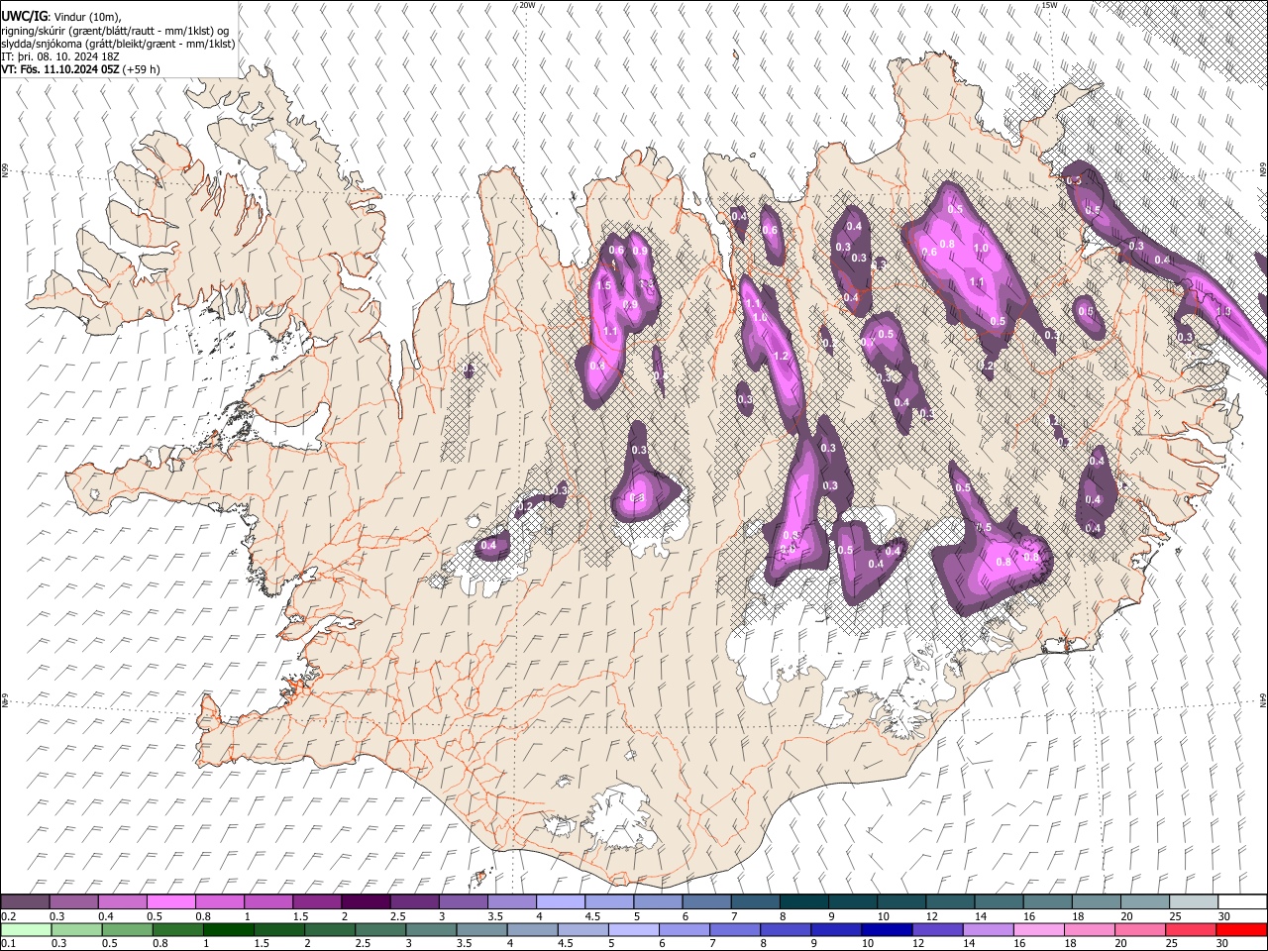Click the '15W' longitude label
This screenshot has width=1268, height=951.
1049,5
